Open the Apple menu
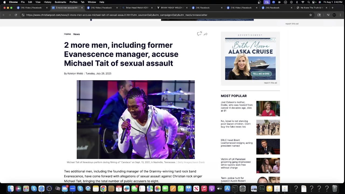 (x=5, y=2)
